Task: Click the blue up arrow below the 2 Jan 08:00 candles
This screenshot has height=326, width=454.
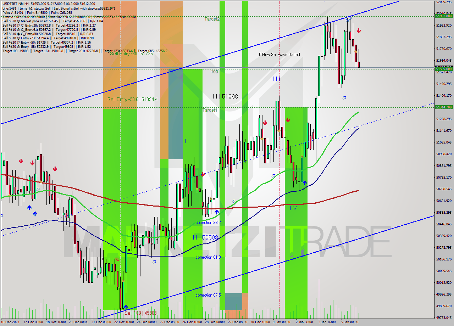Action: (x=304, y=183)
